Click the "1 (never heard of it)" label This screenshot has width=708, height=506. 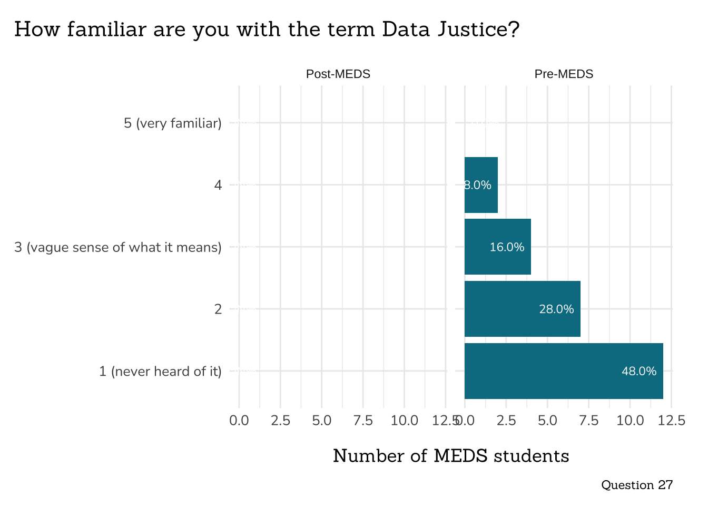tap(160, 372)
